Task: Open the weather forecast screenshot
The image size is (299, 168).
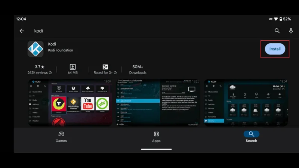Action: tap(246, 102)
